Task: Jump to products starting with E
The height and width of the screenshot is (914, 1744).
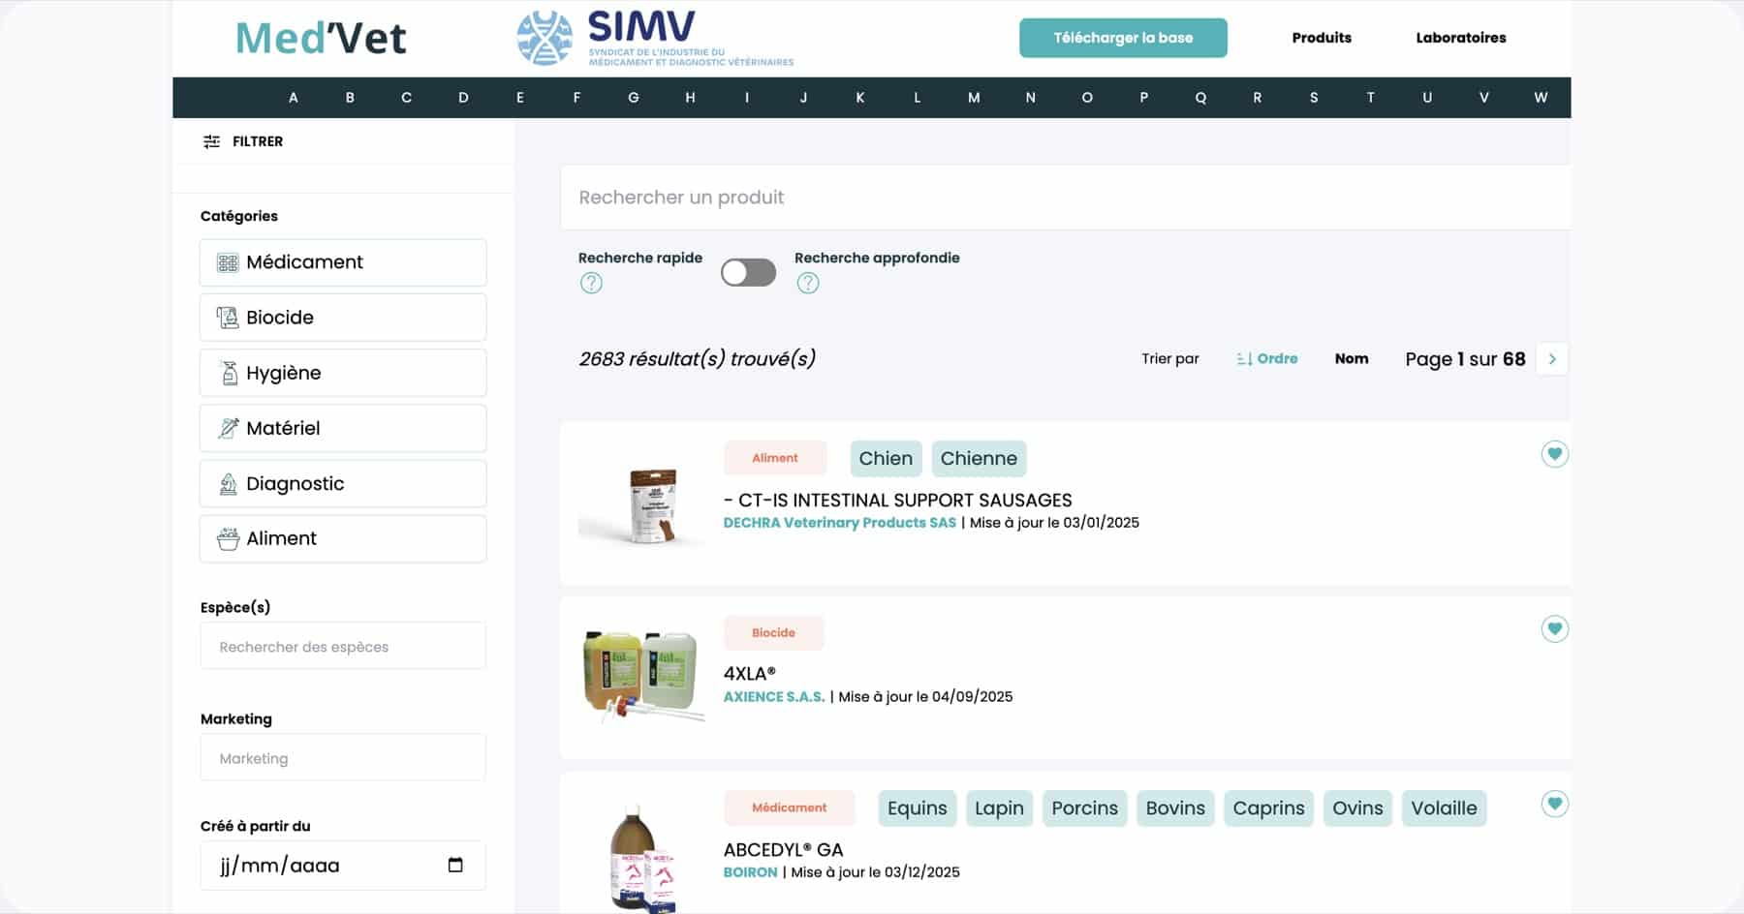Action: pos(519,97)
